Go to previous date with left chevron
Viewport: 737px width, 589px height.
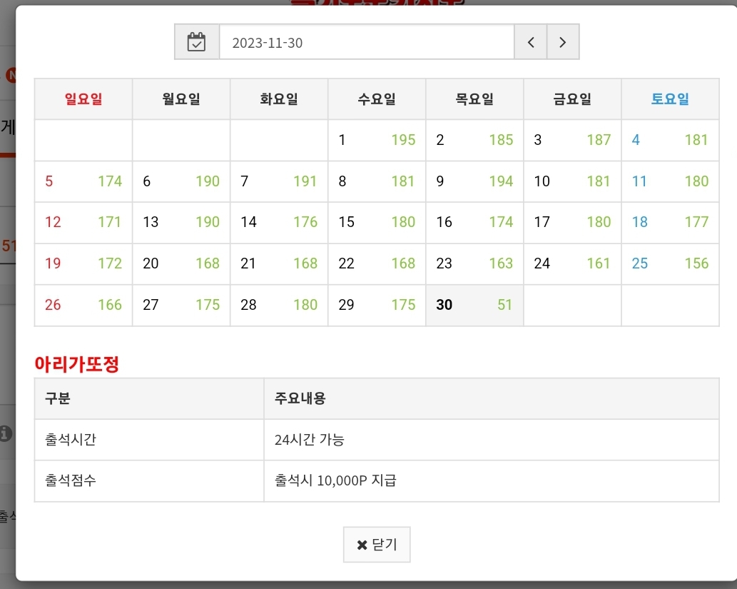531,42
